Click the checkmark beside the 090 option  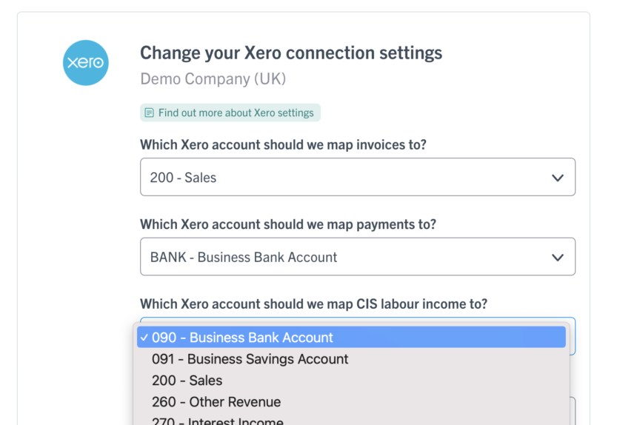144,338
